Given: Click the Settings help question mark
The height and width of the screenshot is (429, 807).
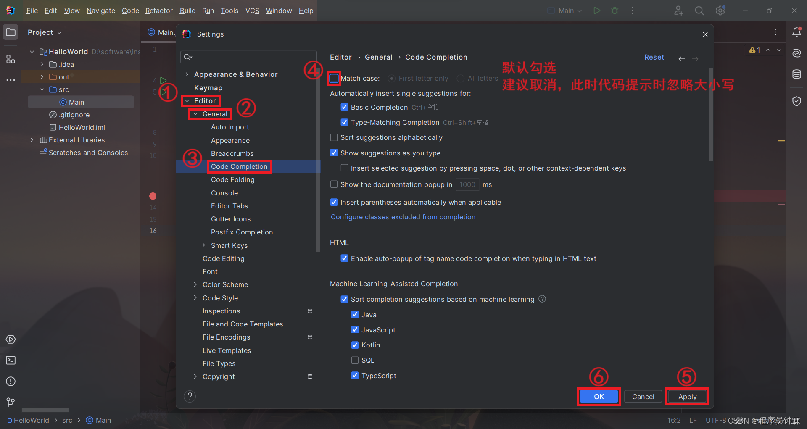Looking at the screenshot, I should pyautogui.click(x=190, y=396).
